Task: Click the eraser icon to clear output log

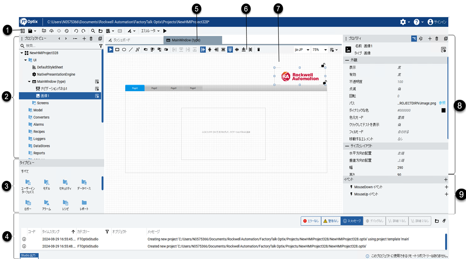Action: pyautogui.click(x=444, y=221)
